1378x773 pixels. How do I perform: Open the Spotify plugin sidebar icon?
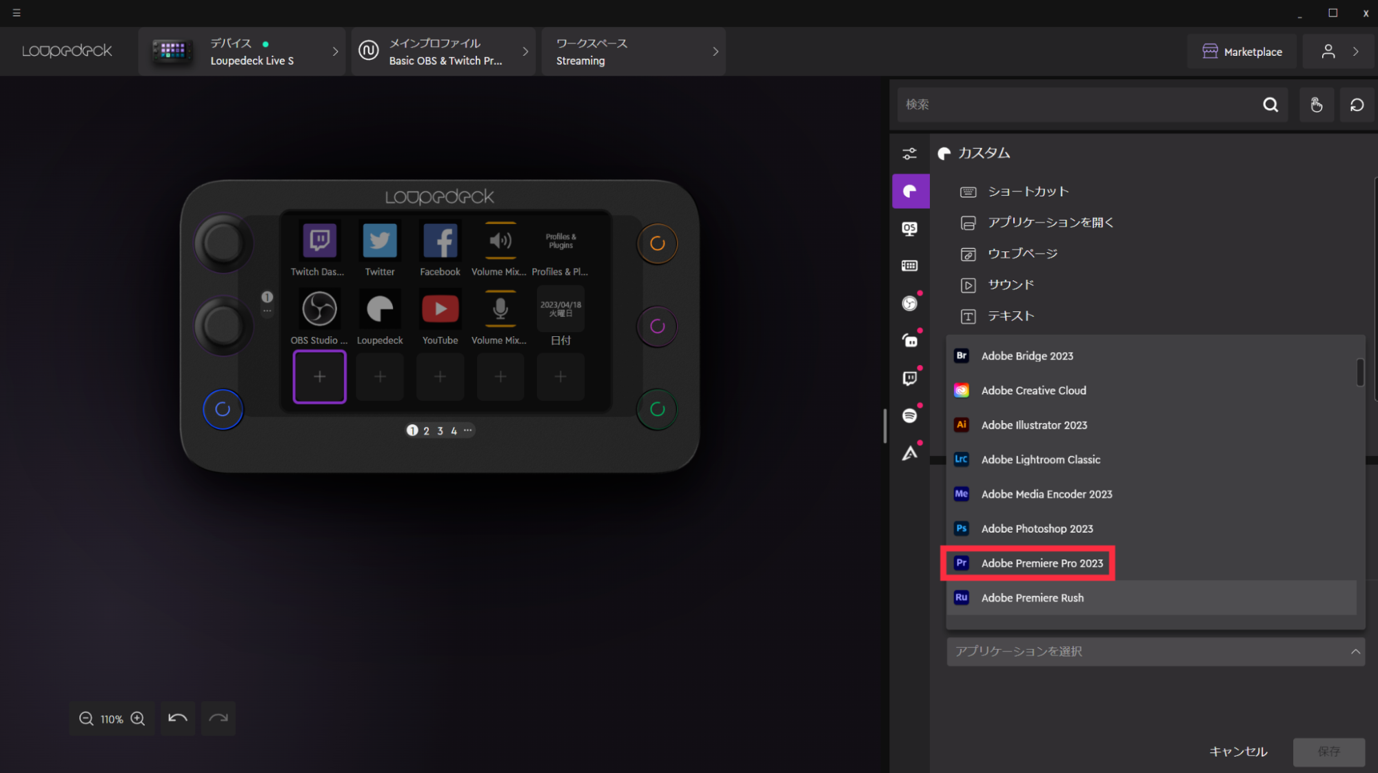click(x=910, y=415)
